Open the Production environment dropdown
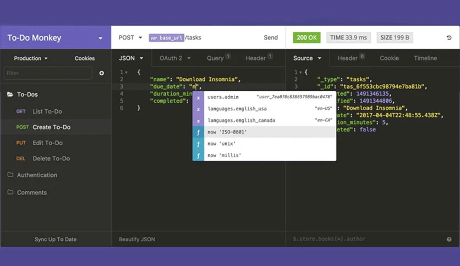Viewport: 460px width, 266px height. (x=30, y=58)
